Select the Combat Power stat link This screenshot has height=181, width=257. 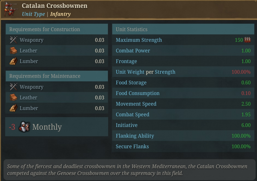(x=133, y=51)
